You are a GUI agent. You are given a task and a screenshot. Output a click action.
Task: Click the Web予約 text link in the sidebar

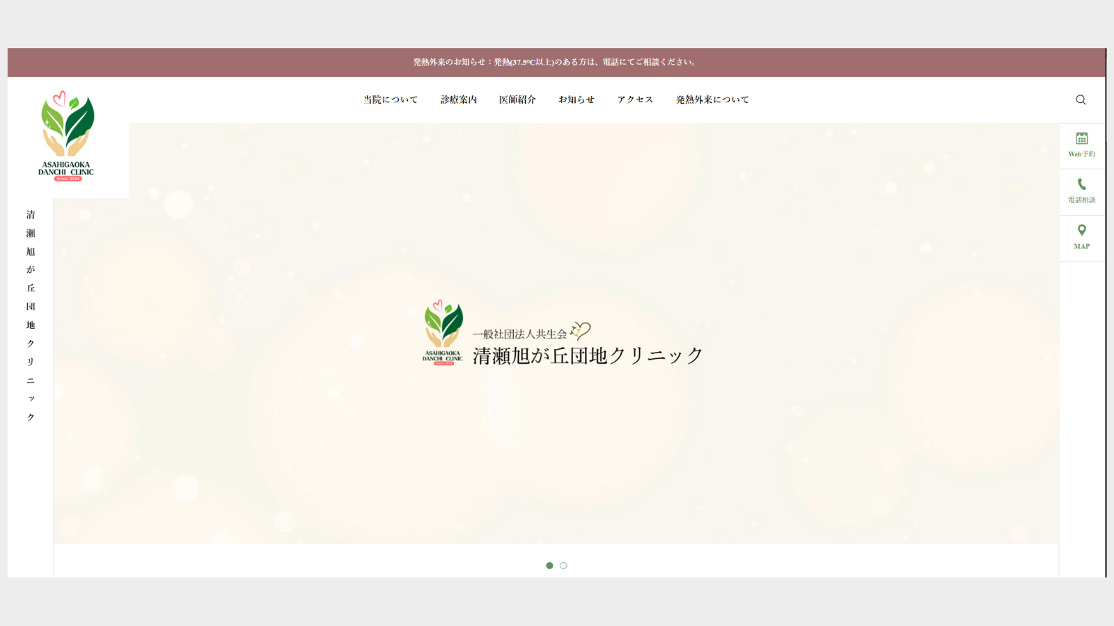tap(1081, 154)
